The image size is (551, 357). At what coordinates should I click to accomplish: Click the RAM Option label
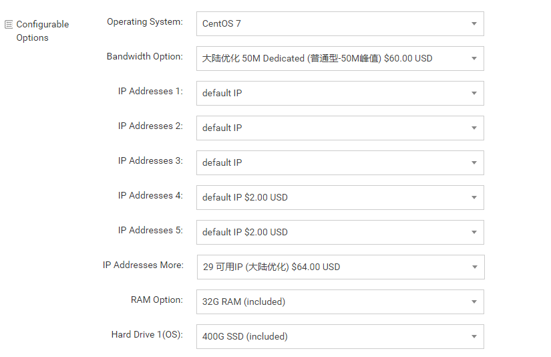point(156,300)
